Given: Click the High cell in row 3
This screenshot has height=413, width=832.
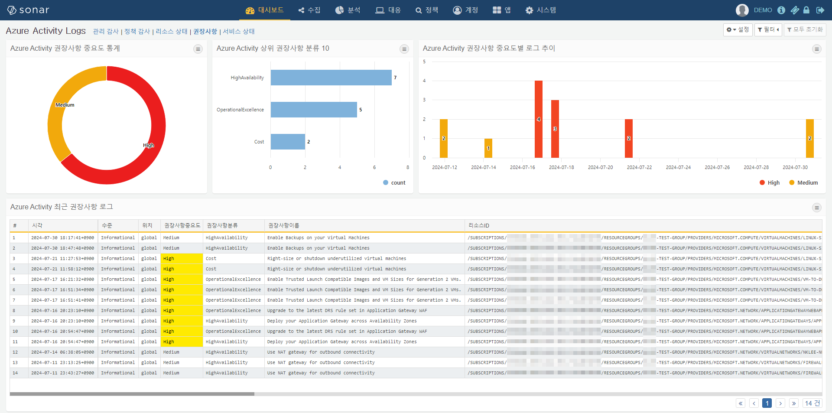Looking at the screenshot, I should point(182,259).
